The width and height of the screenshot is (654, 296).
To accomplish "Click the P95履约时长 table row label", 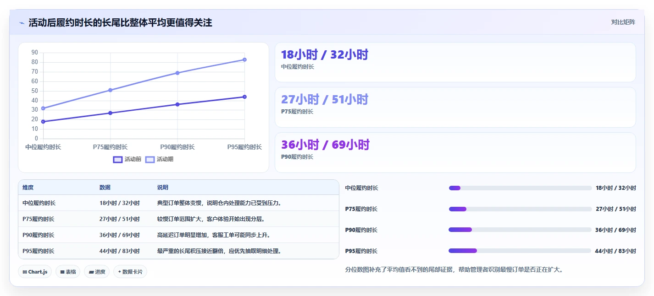I will [39, 251].
